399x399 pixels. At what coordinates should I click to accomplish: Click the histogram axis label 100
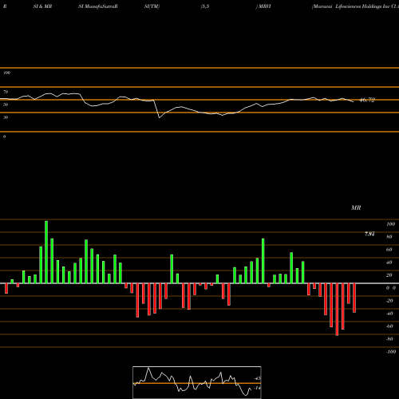[390, 224]
